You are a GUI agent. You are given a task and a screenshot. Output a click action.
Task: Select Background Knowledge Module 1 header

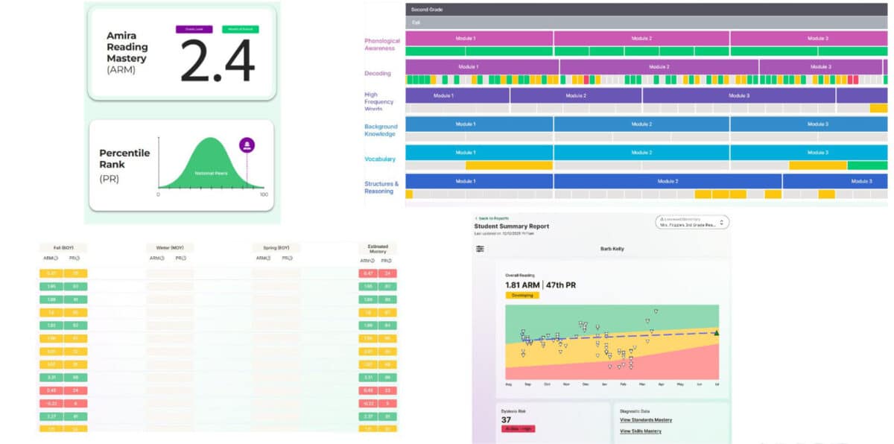point(479,124)
